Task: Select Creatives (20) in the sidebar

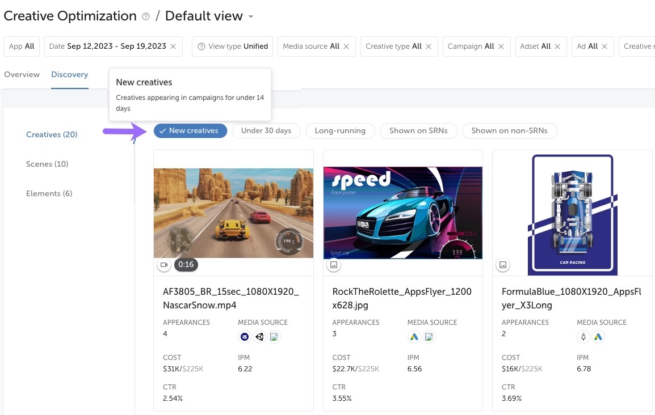Action: [52, 134]
